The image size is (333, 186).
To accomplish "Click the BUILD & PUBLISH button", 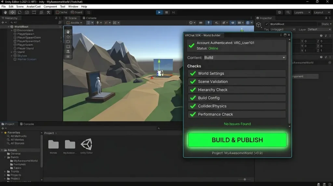I will coord(237,140).
